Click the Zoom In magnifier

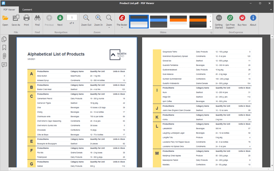click(x=98, y=20)
